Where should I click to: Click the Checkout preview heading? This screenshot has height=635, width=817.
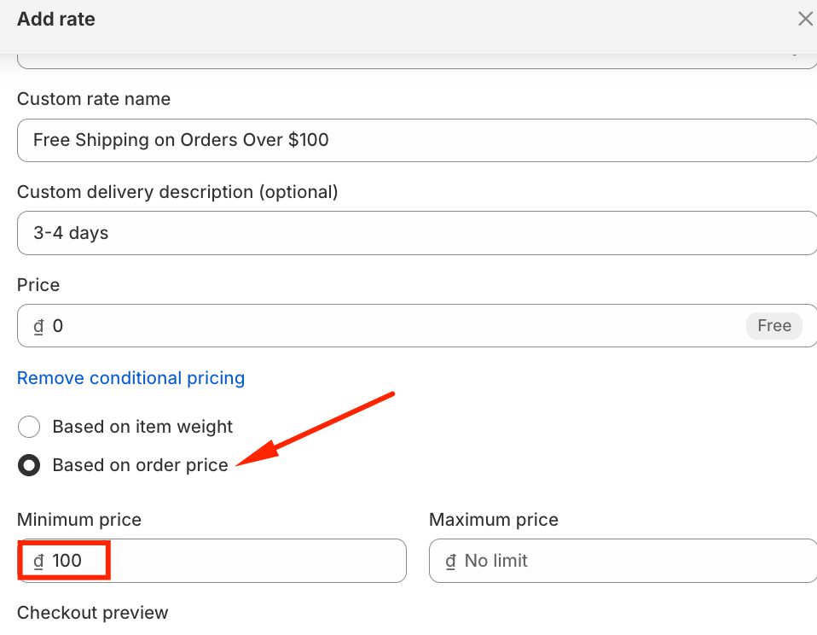coord(93,613)
